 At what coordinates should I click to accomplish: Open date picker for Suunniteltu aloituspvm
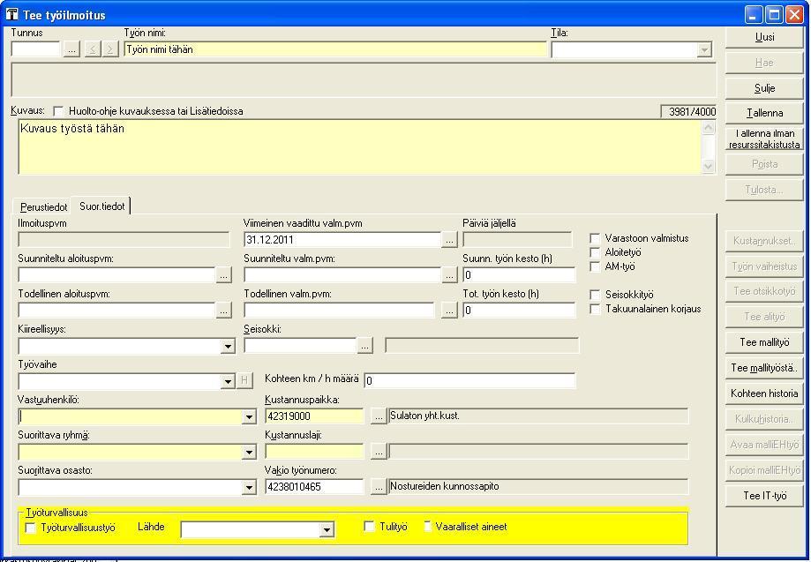coord(223,275)
